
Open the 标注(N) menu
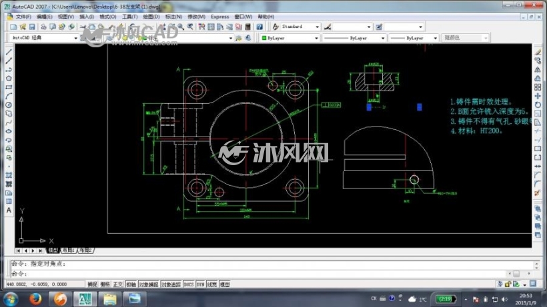(173, 17)
